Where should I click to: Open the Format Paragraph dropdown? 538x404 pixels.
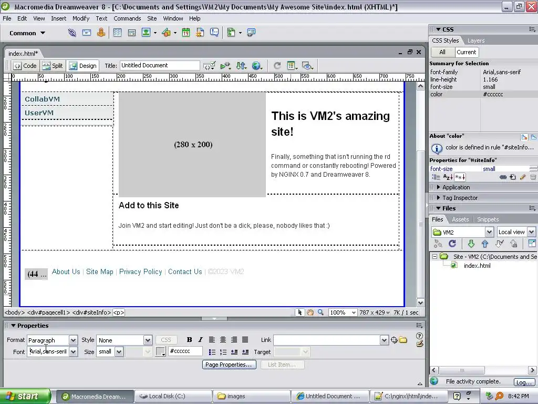pos(73,340)
